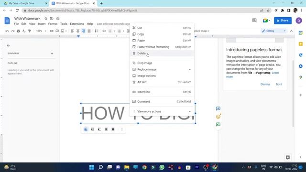This screenshot has width=306, height=172.
Task: Choose Paste without formatting
Action: [x=162, y=47]
